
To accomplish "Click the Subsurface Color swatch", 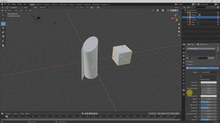I will (x=209, y=96).
